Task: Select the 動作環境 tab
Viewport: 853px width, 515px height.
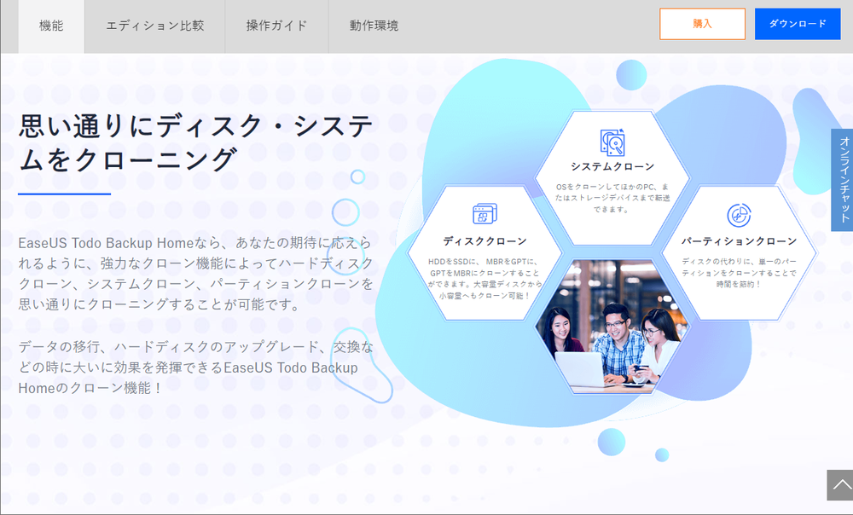Action: (374, 26)
